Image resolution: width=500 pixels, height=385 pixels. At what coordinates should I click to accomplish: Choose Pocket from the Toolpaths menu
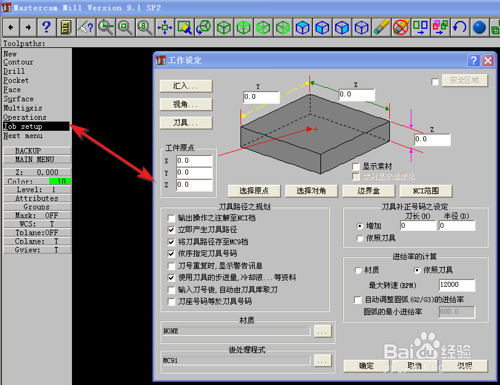pyautogui.click(x=16, y=80)
